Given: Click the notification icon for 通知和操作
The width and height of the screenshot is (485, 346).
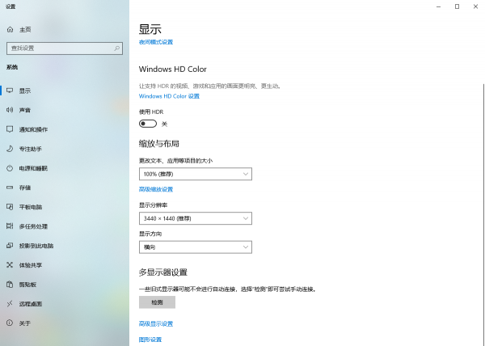Looking at the screenshot, I should [x=10, y=129].
